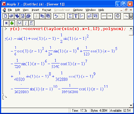Click the New worksheet icon
The image size is (134, 114).
pyautogui.click(x=5, y=16)
